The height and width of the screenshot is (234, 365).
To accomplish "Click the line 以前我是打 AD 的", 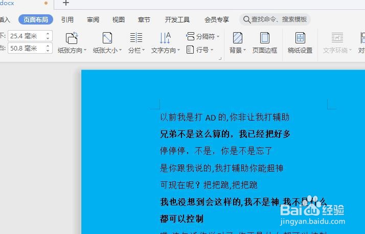I will click(x=224, y=117).
